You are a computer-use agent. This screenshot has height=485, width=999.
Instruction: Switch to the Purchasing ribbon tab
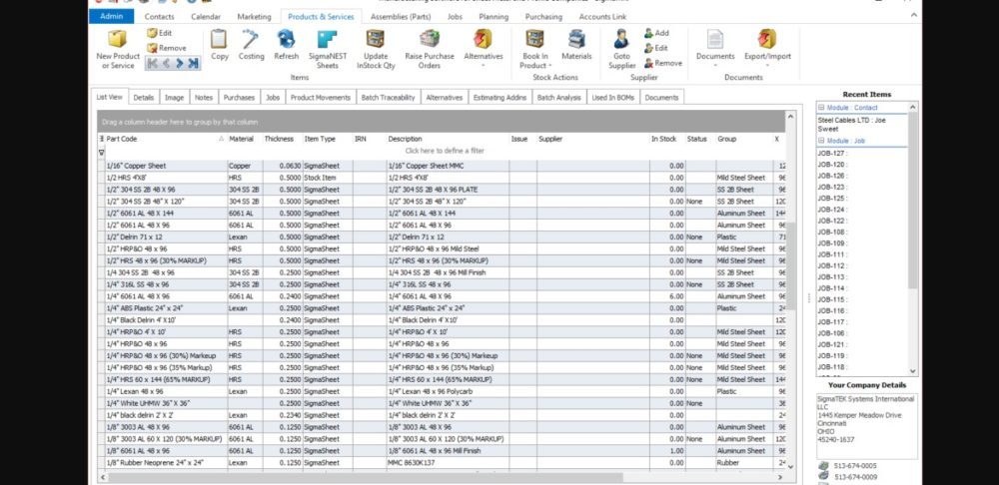[543, 17]
